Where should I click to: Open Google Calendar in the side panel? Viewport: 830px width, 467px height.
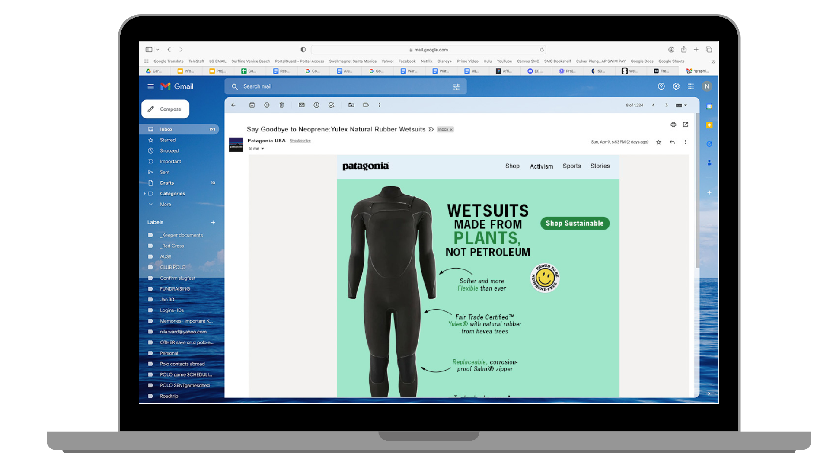click(x=709, y=106)
